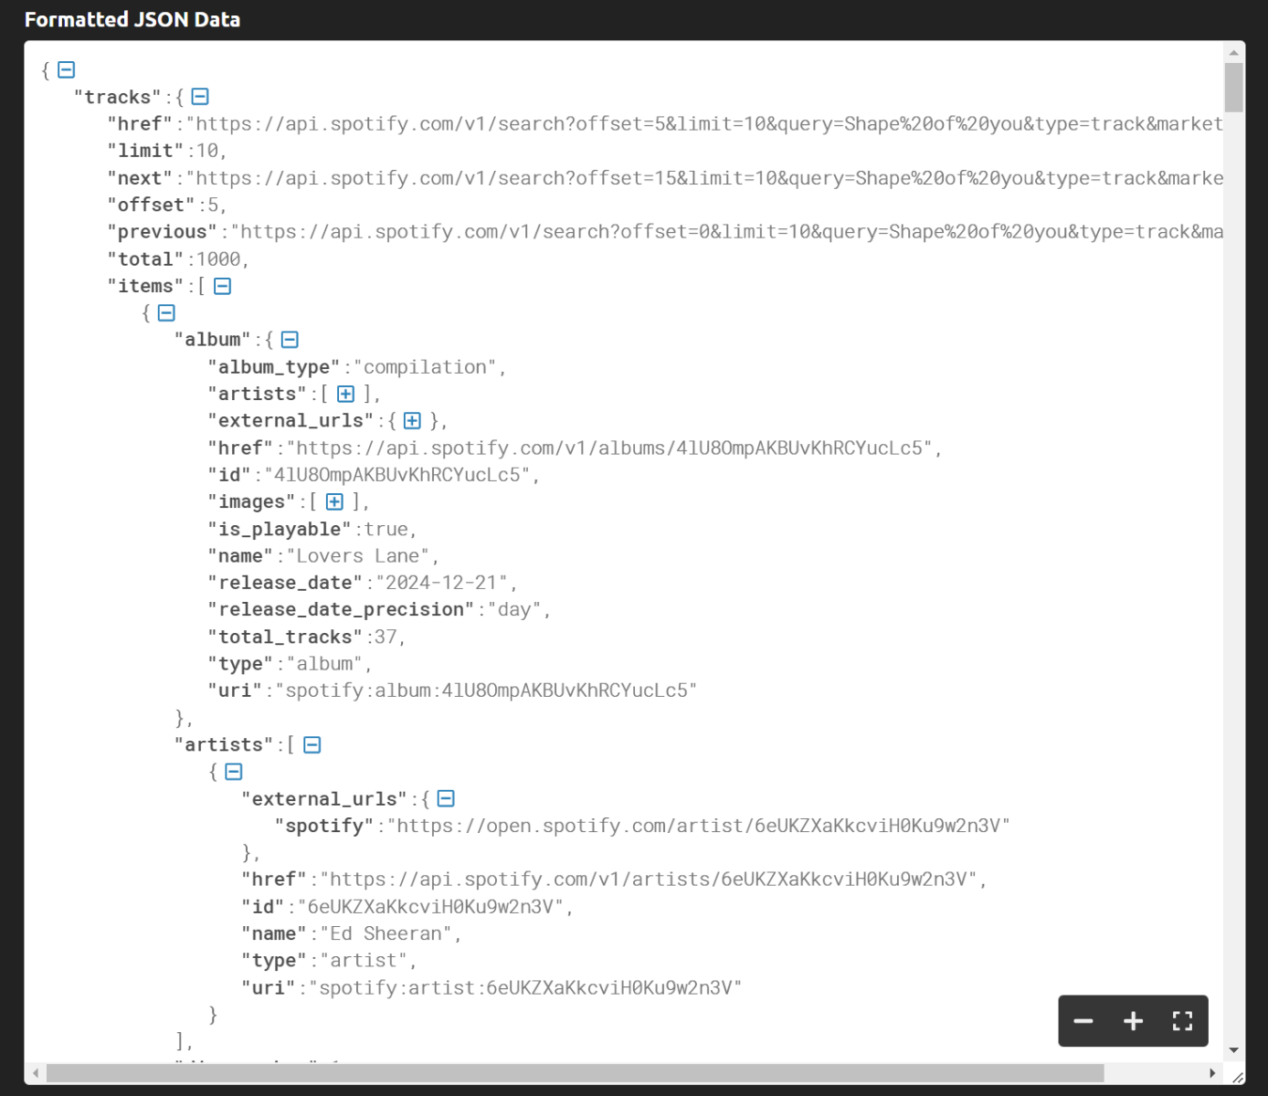Click the scroll down arrow
This screenshot has width=1268, height=1096.
[x=1234, y=1050]
